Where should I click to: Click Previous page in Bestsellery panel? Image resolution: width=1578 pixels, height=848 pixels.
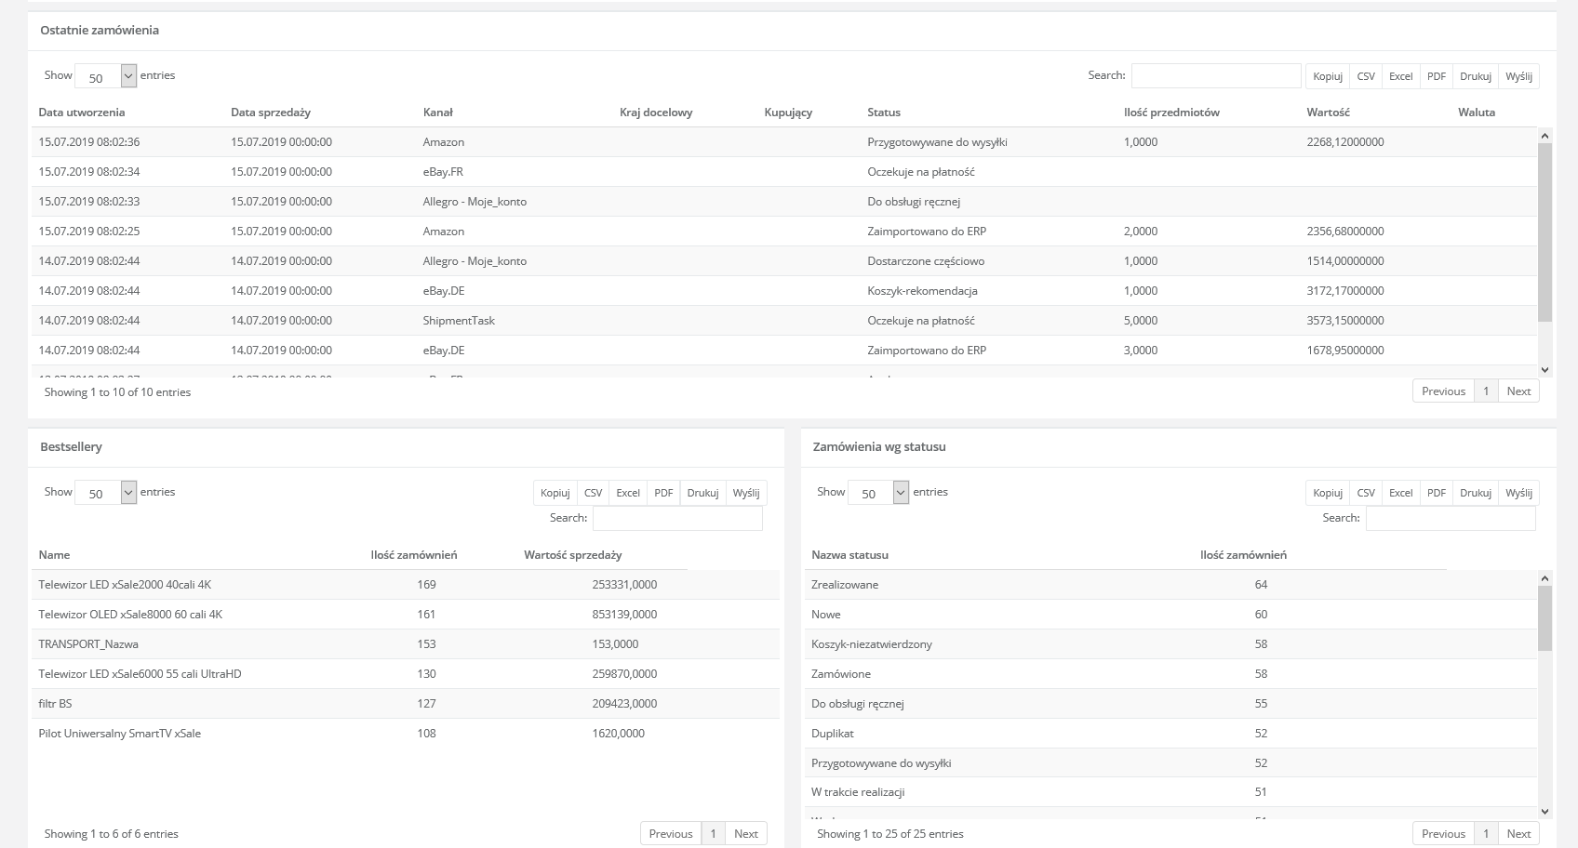click(670, 834)
